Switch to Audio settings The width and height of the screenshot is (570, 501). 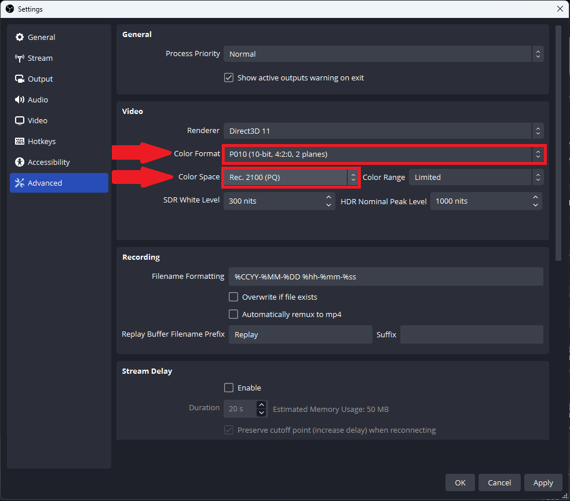tap(59, 100)
